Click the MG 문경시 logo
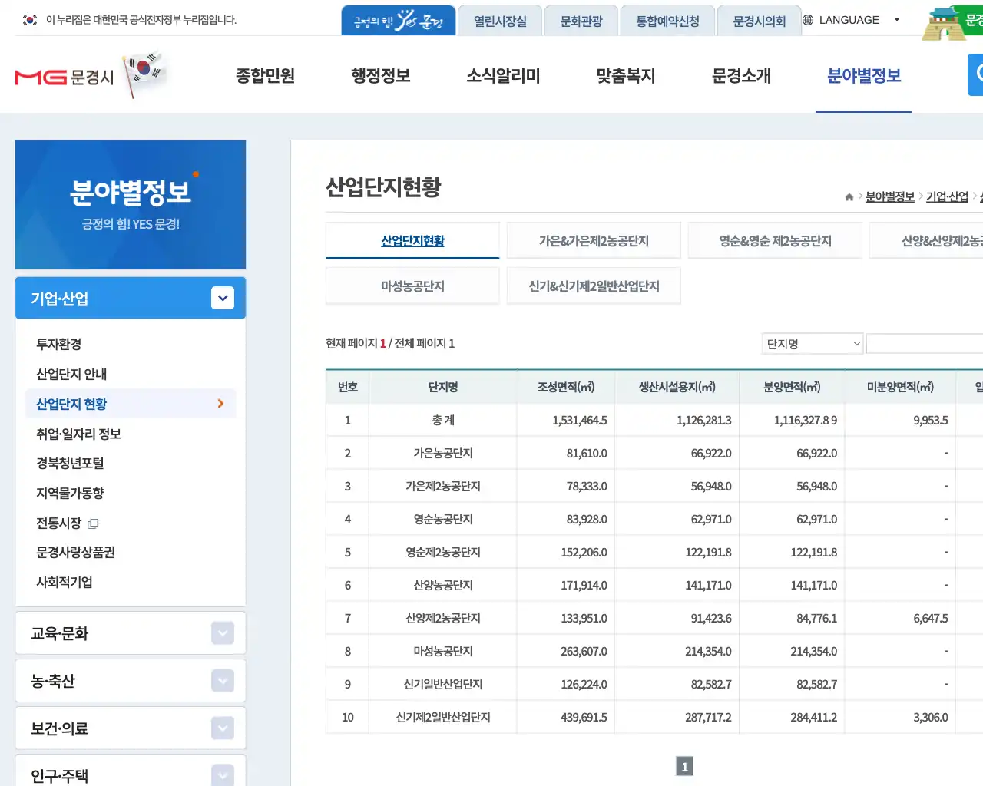983x786 pixels. [65, 77]
